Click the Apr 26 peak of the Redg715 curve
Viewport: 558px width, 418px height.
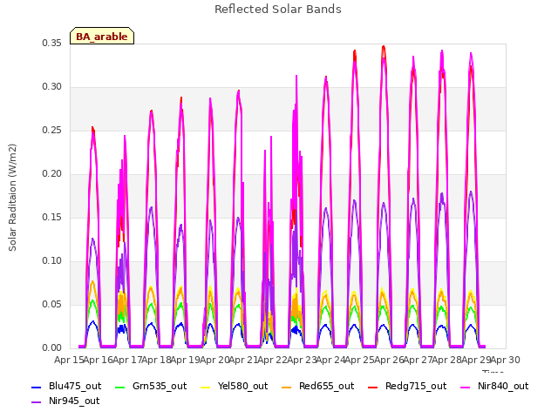[x=384, y=46]
